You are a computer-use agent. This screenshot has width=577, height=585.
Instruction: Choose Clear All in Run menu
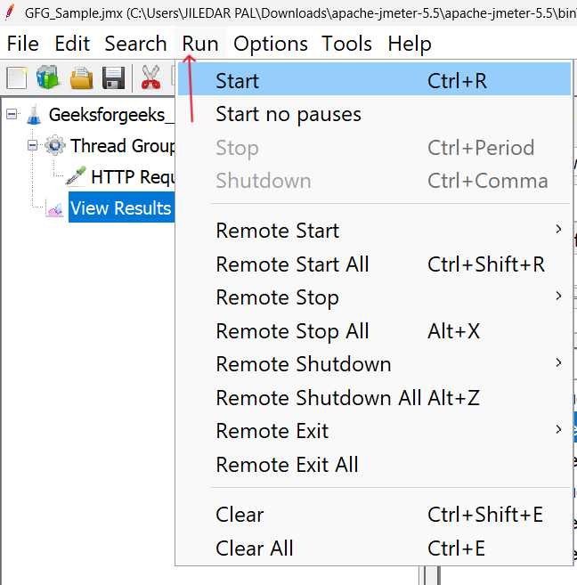coord(255,548)
